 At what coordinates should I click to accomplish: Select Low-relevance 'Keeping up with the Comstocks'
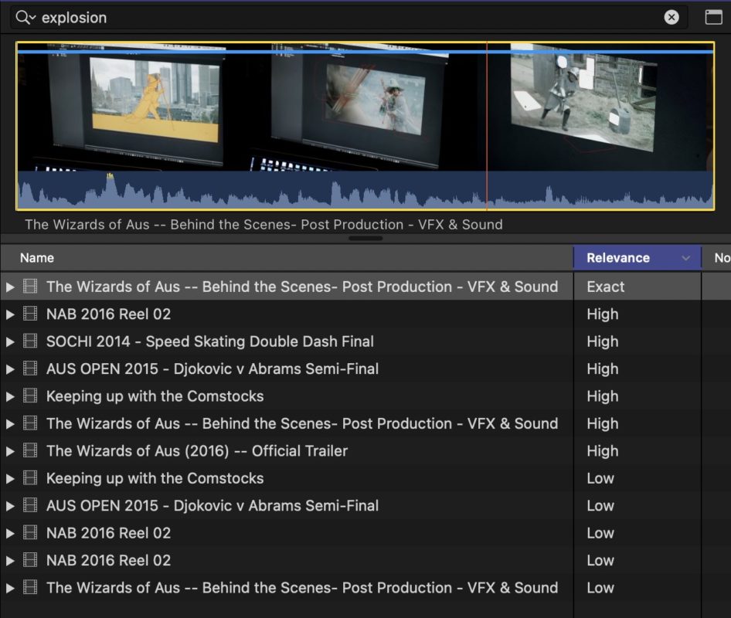pos(155,478)
